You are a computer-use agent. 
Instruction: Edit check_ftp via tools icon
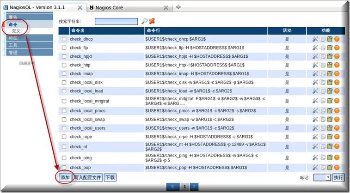[315, 48]
